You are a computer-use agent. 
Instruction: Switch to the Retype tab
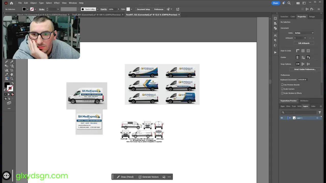pyautogui.click(x=312, y=17)
